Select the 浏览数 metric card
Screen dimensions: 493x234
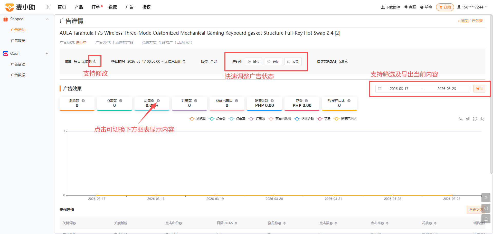click(x=77, y=103)
